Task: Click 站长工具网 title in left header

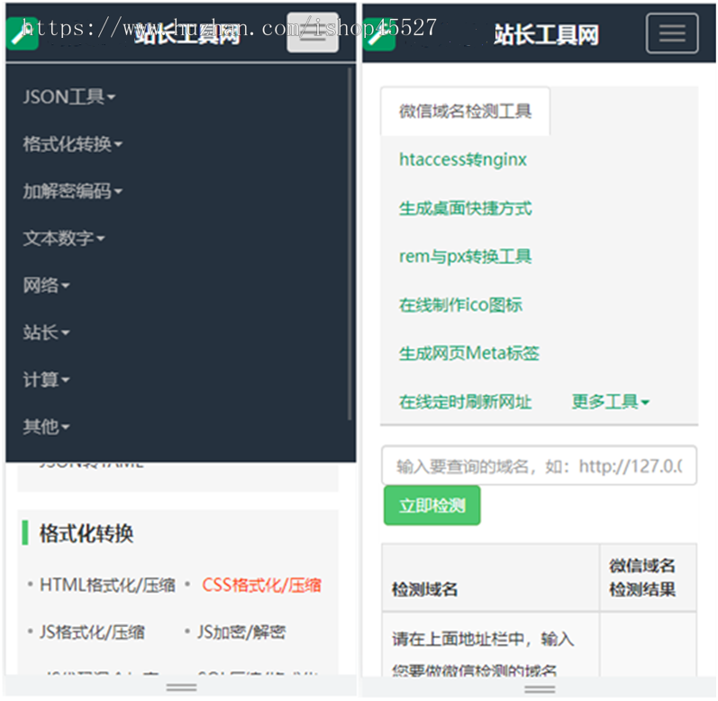Action: coord(187,34)
